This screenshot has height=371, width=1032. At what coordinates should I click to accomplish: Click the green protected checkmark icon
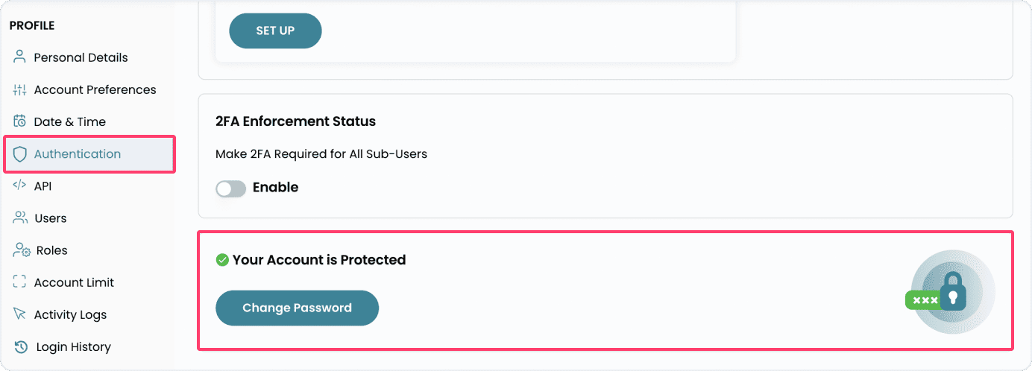click(x=221, y=260)
